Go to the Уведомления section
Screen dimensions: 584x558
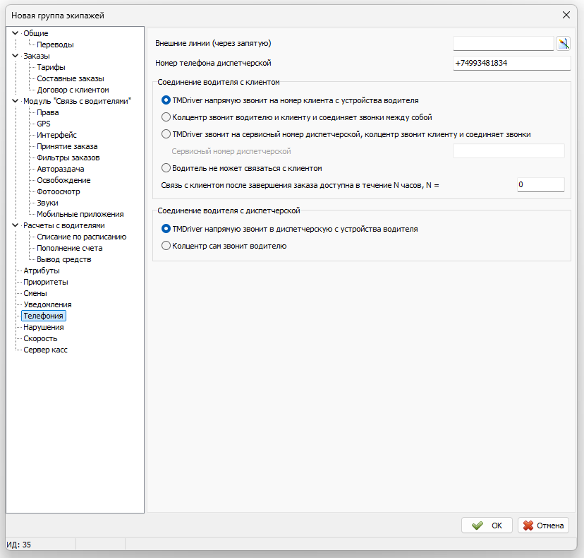point(47,304)
